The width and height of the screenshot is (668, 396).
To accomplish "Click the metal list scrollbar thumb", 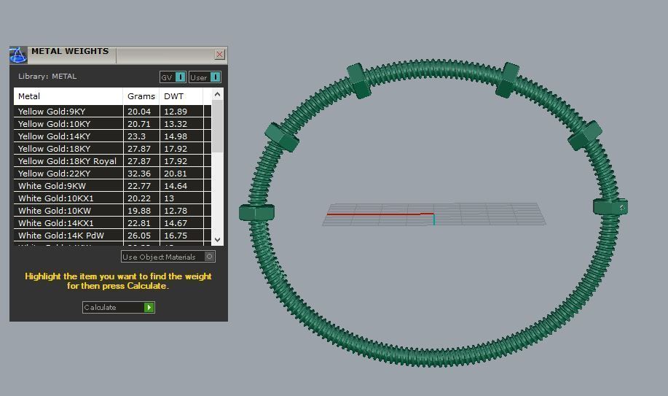I will tap(217, 127).
